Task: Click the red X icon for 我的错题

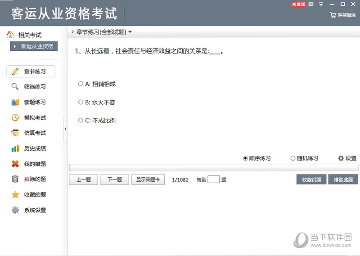Action: 15,164
